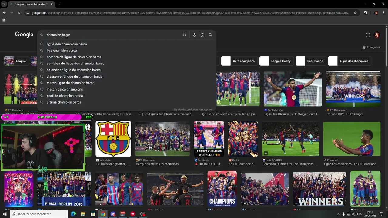Viewport: 388px width, 218px height.
Task: Open search by image (camera lens icon)
Action: [202, 35]
